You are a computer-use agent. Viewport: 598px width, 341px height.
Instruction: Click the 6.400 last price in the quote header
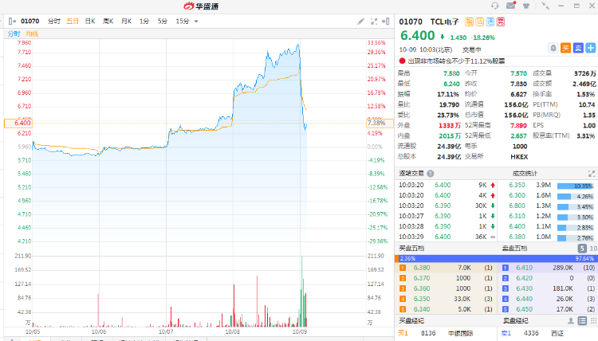coord(418,36)
